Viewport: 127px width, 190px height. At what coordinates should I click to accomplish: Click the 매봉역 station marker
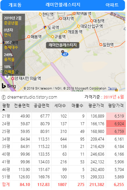[29, 36]
